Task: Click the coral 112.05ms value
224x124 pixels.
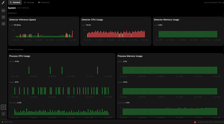Action: click(x=17, y=25)
